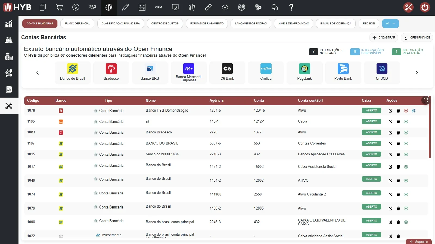This screenshot has height=244, width=435.
Task: Click the table vertical scrollbar
Action: [430, 127]
